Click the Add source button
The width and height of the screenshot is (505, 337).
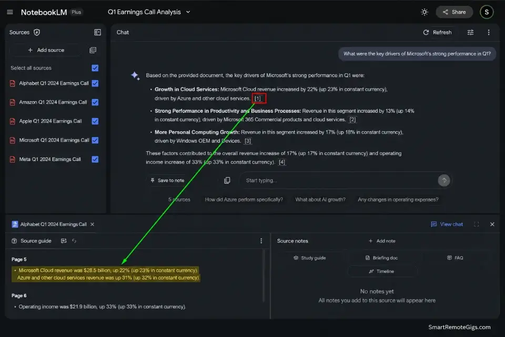46,50
